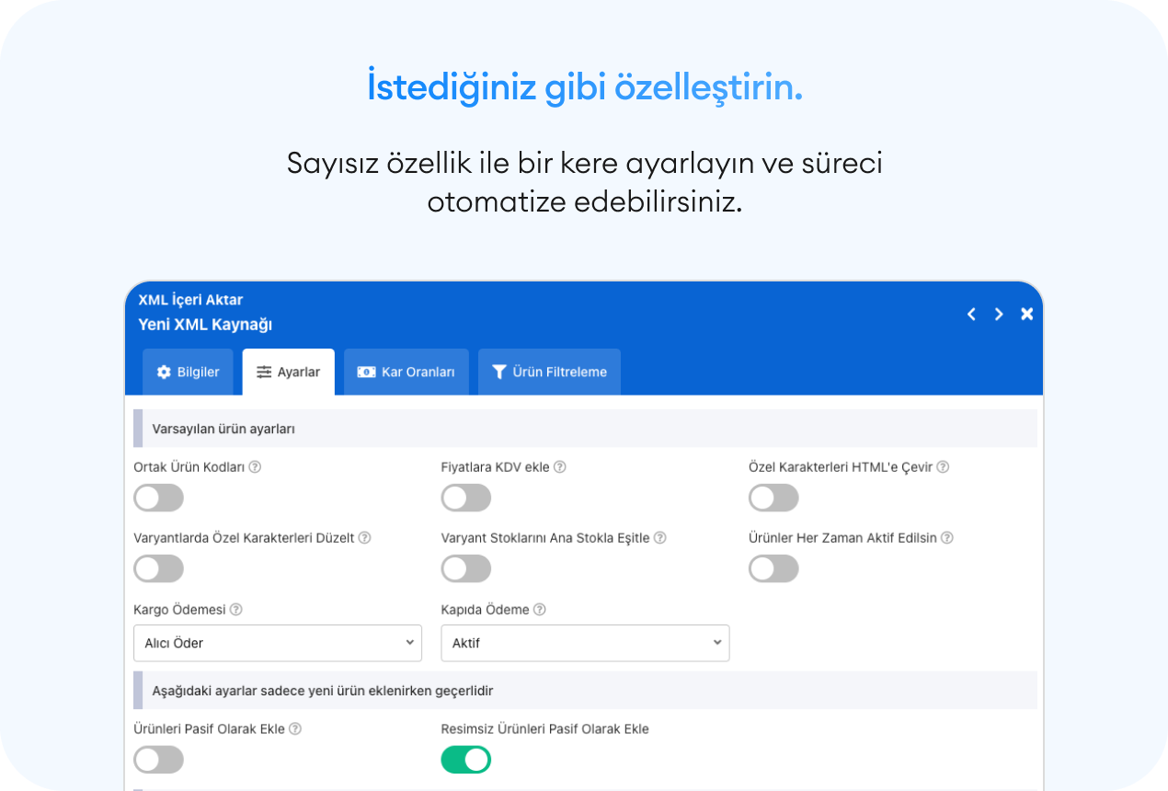Click the 'Aşağıdaki ayarlar sadece yeni ürün' header
Screen dimensions: 1168x791
585,690
